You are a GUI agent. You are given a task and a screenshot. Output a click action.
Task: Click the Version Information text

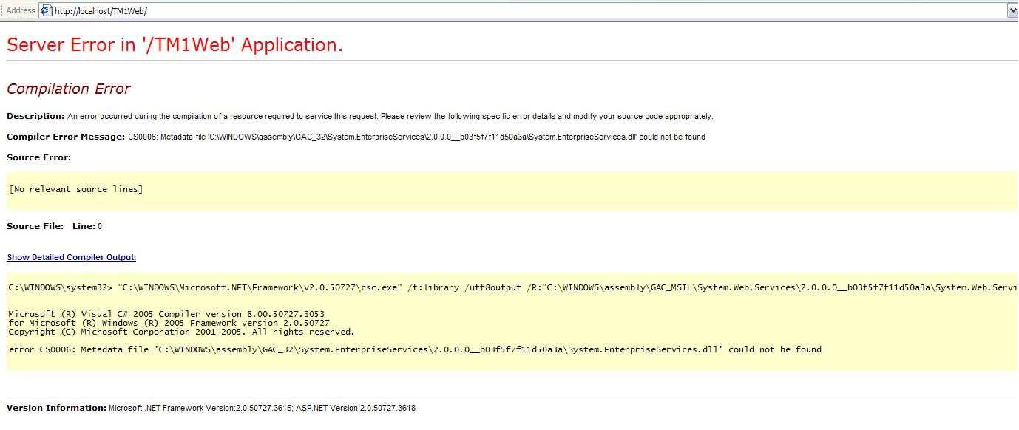(55, 407)
